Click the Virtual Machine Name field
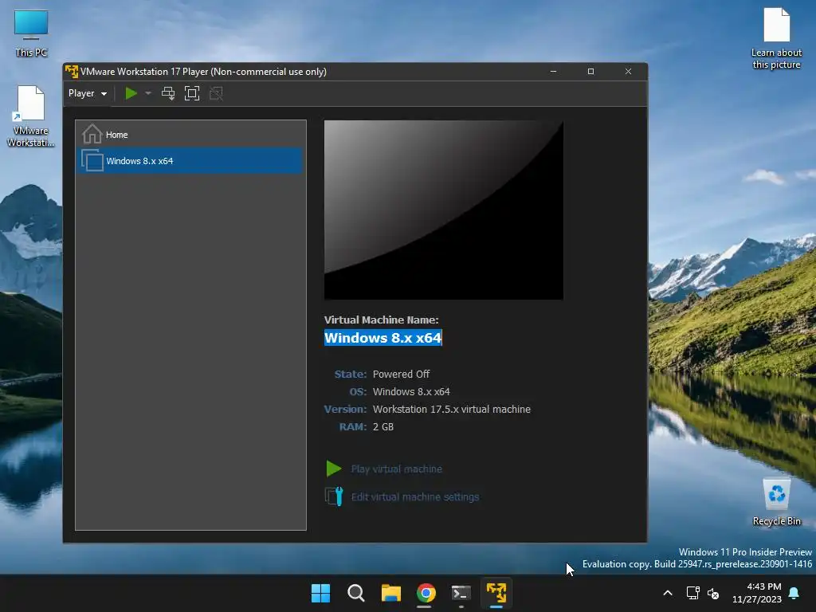816x612 pixels. coord(383,338)
